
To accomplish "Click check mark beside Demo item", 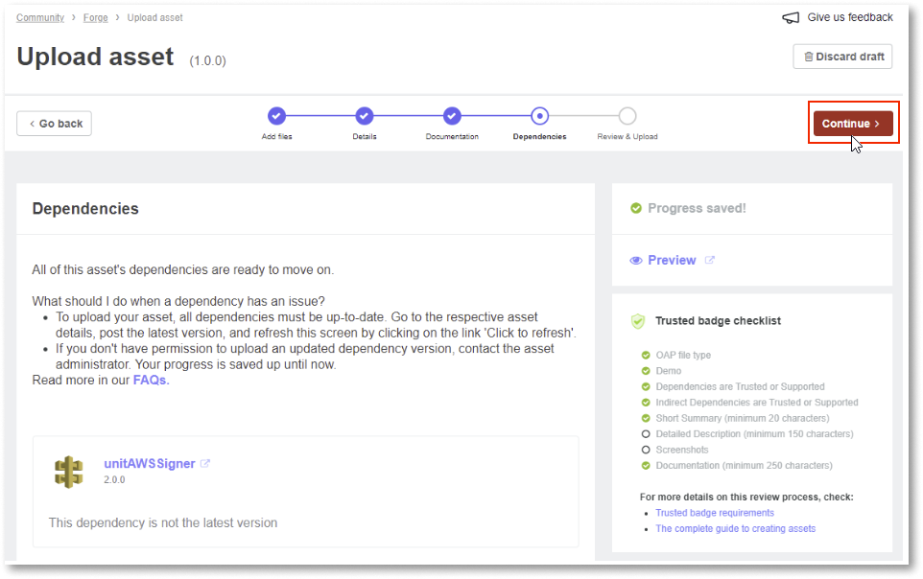I will point(646,371).
